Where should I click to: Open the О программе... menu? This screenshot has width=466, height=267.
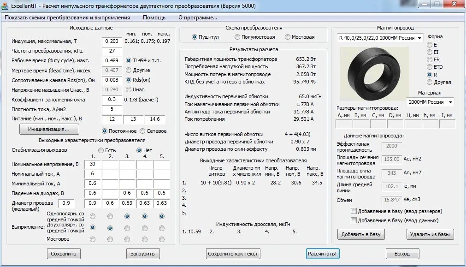pos(198,18)
